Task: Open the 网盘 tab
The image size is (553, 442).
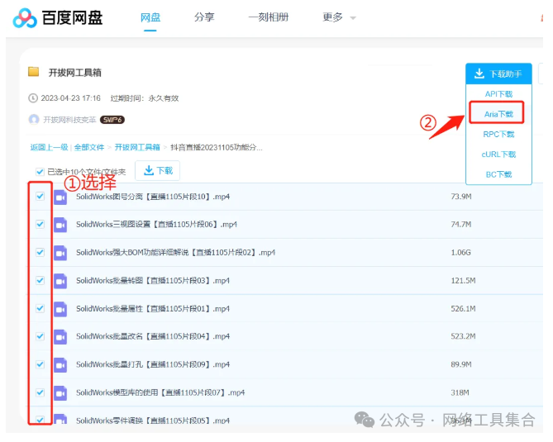Action: coord(150,17)
